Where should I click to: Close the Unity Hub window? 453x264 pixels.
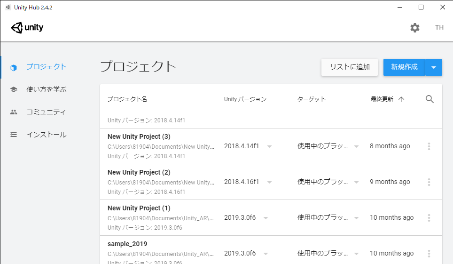442,7
